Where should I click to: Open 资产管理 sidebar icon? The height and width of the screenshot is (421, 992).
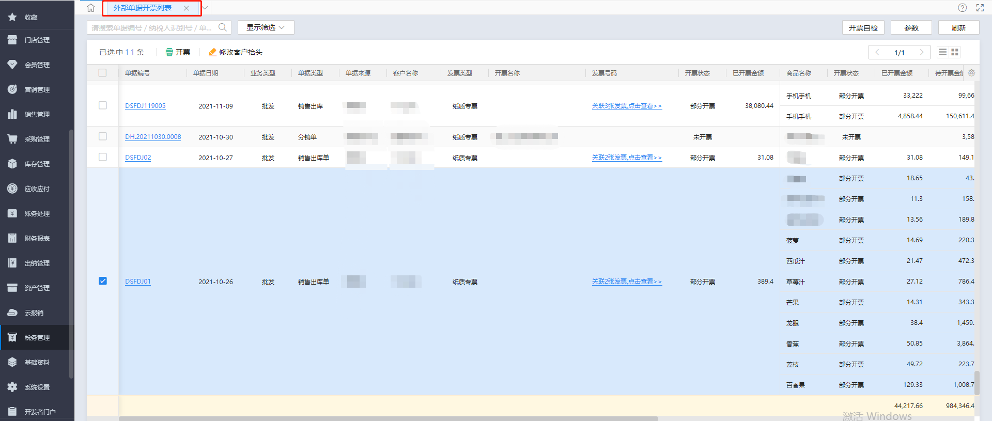(12, 288)
